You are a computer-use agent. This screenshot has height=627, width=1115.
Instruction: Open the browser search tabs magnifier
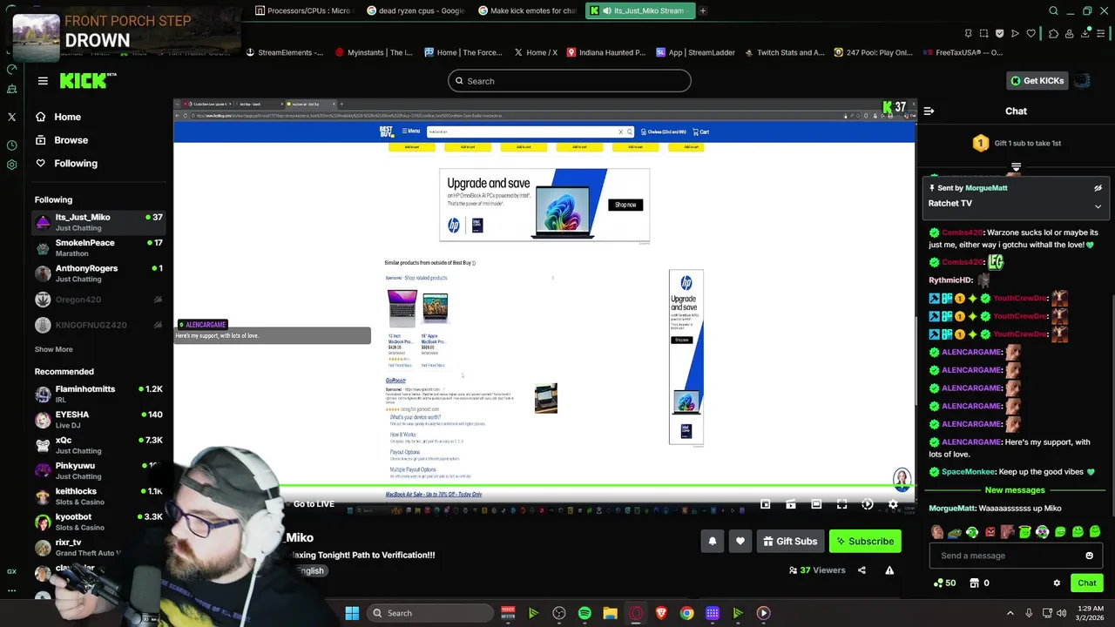pyautogui.click(x=1053, y=10)
